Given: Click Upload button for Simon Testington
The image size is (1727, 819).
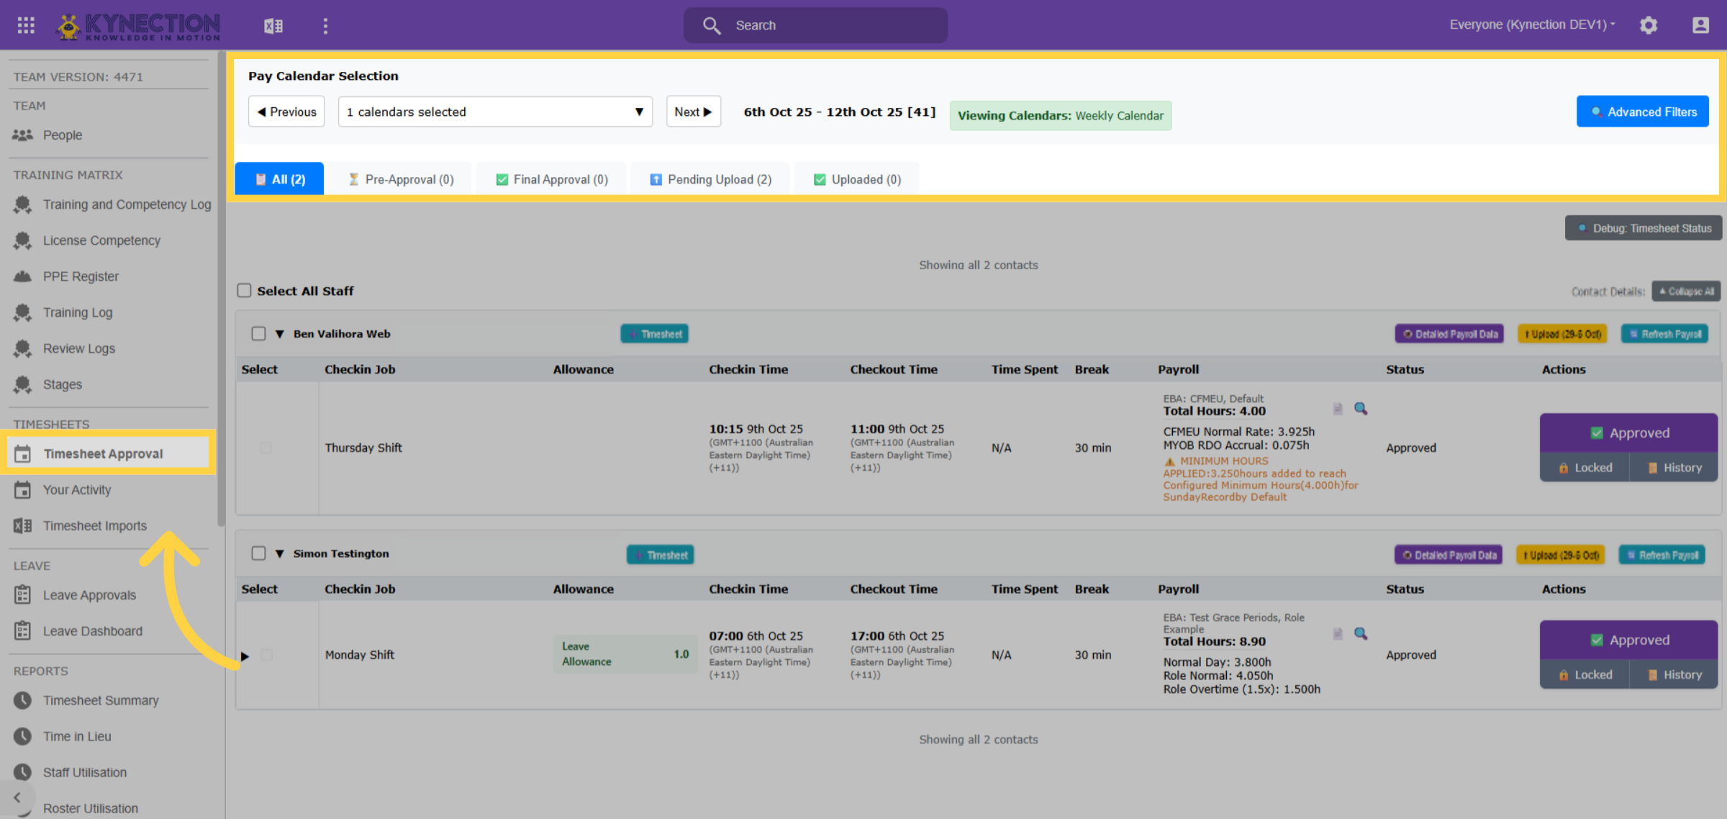Looking at the screenshot, I should [1561, 555].
